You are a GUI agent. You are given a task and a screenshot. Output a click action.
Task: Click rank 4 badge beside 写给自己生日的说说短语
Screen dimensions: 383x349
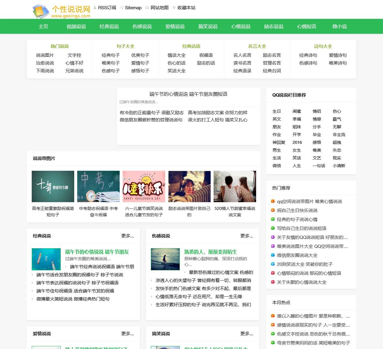(273, 228)
